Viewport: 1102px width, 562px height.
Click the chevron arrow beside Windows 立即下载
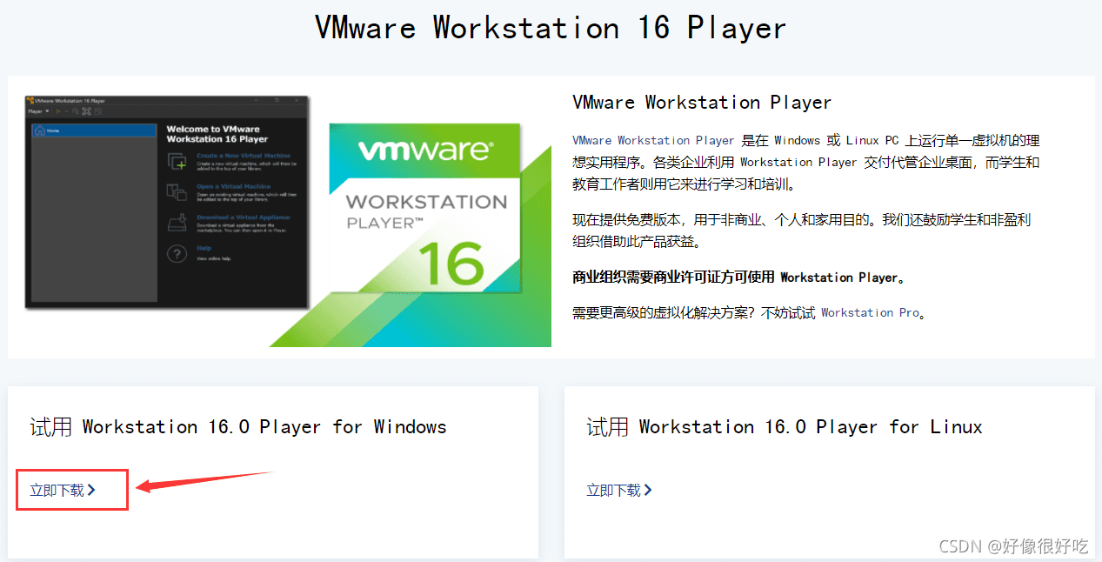pyautogui.click(x=91, y=491)
